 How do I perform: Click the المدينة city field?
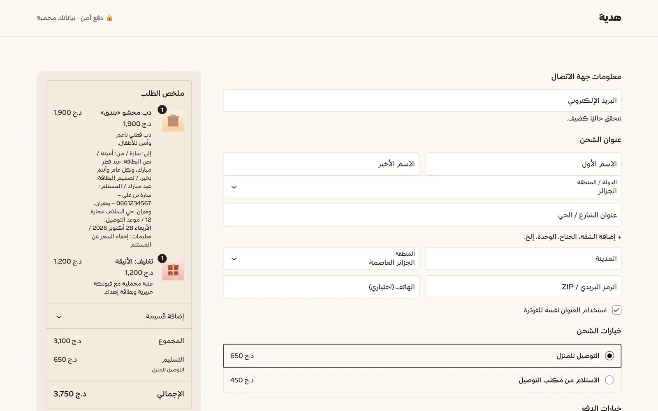pyautogui.click(x=523, y=259)
